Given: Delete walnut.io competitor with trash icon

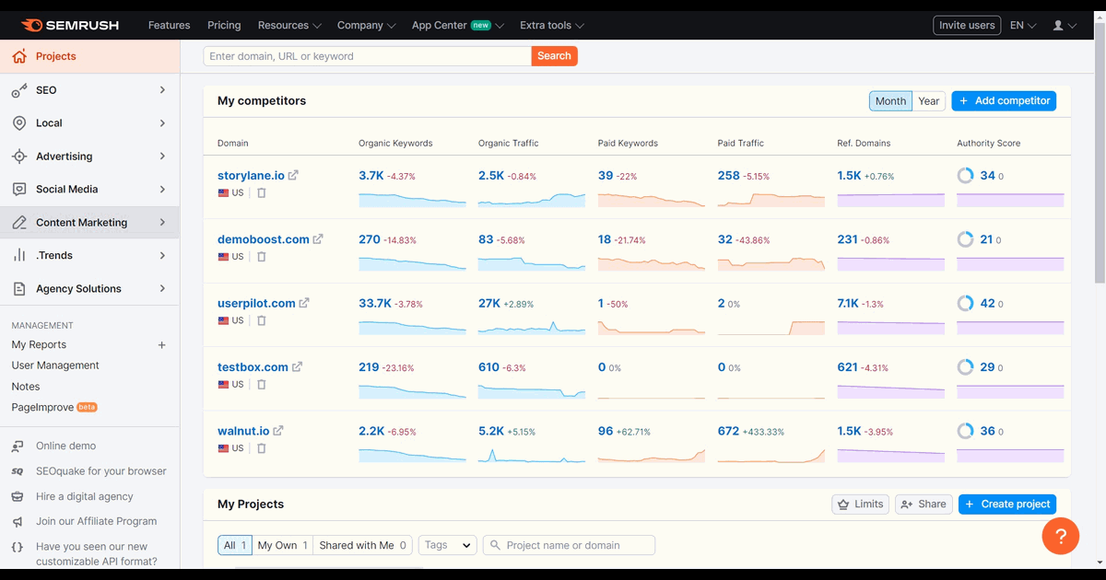Looking at the screenshot, I should 262,448.
